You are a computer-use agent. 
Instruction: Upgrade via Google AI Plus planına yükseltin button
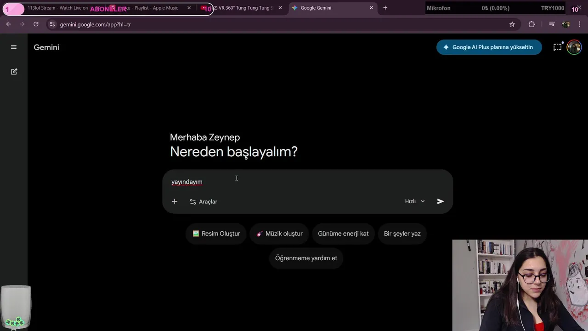pos(489,47)
